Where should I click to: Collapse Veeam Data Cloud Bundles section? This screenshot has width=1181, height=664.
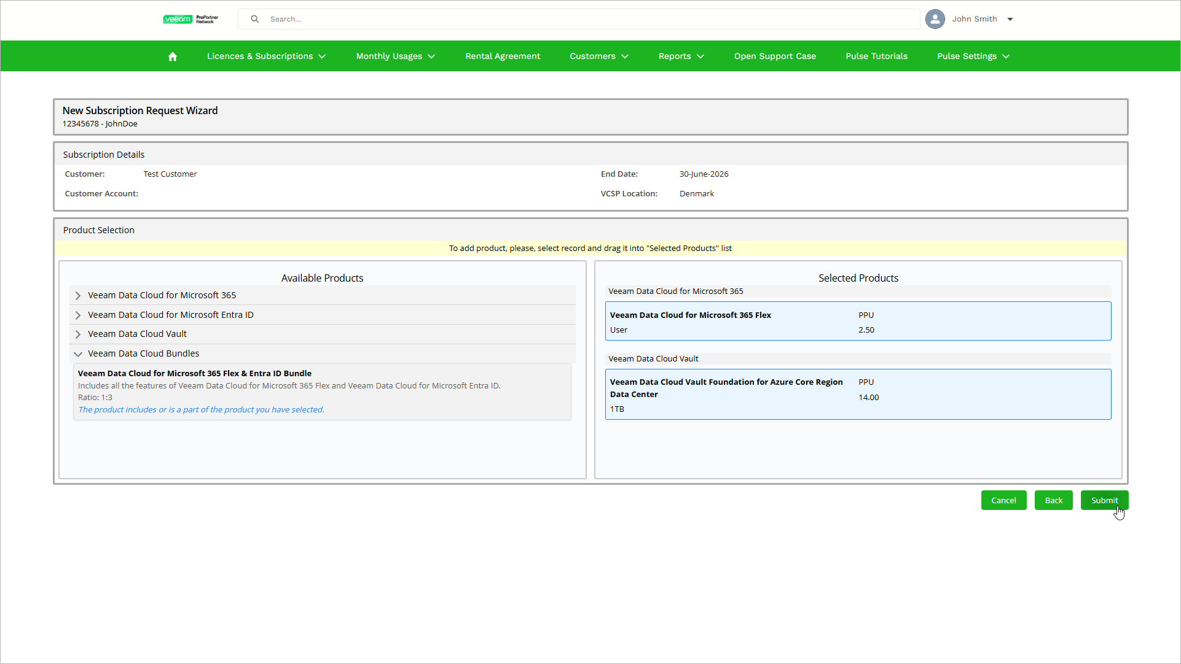[x=78, y=353]
